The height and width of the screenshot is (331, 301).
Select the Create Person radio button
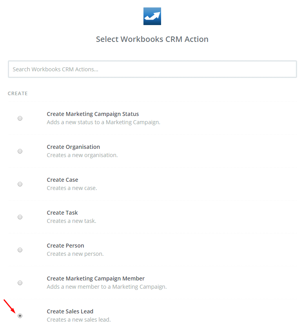click(x=20, y=250)
